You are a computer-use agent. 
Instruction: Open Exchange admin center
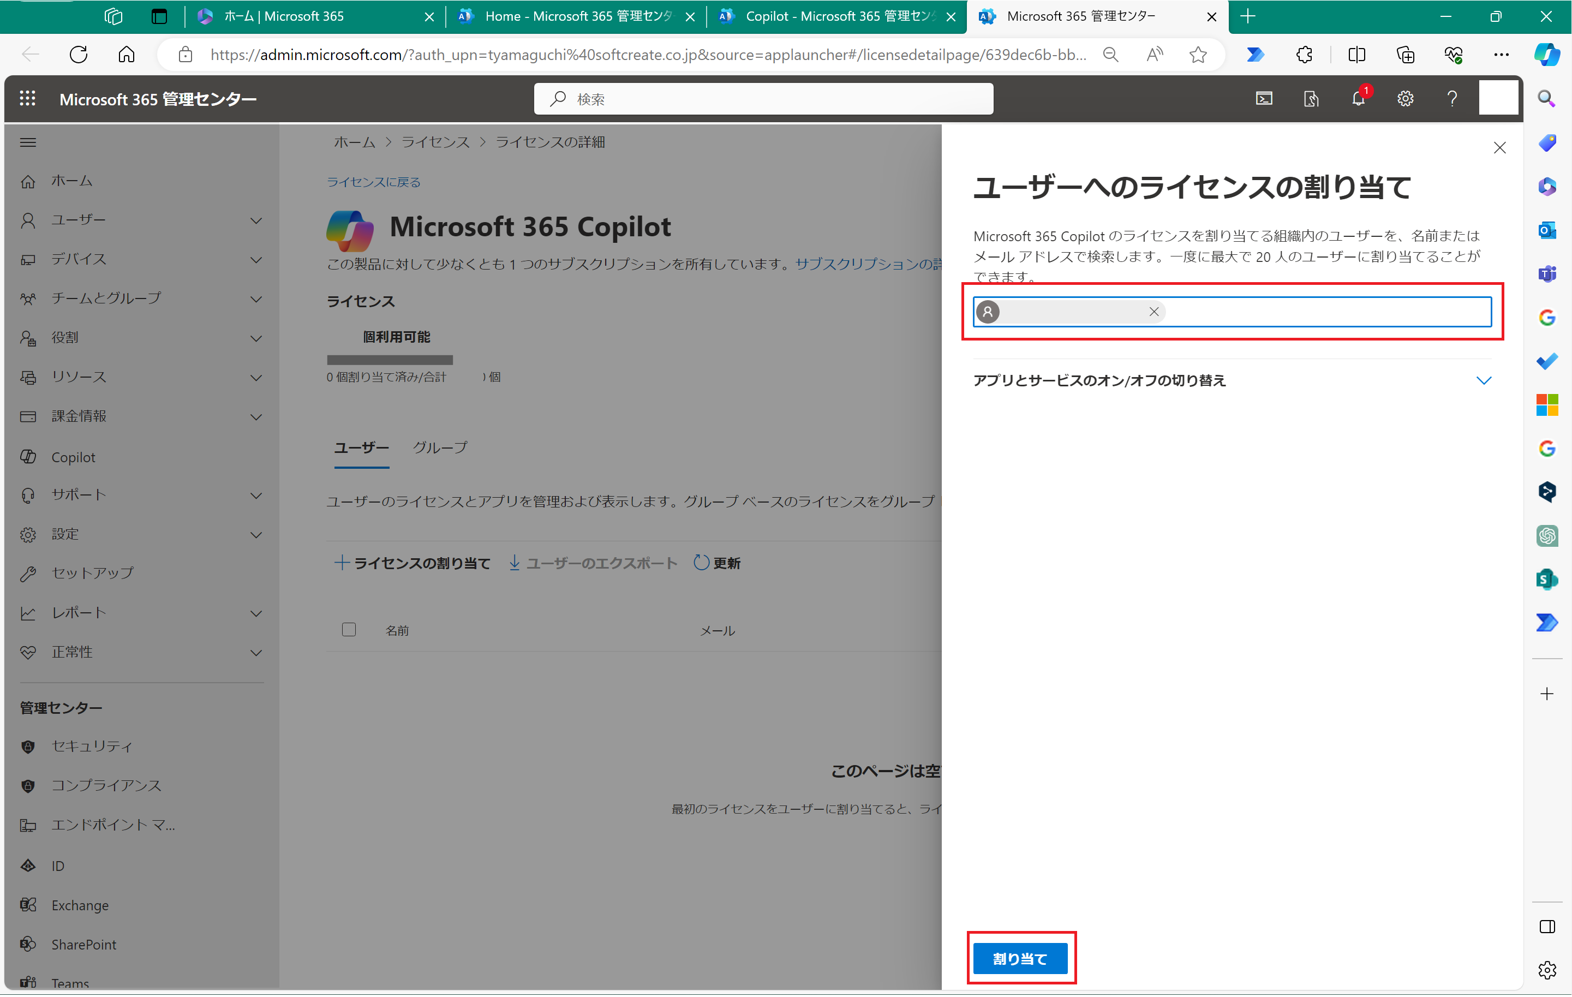click(x=80, y=905)
